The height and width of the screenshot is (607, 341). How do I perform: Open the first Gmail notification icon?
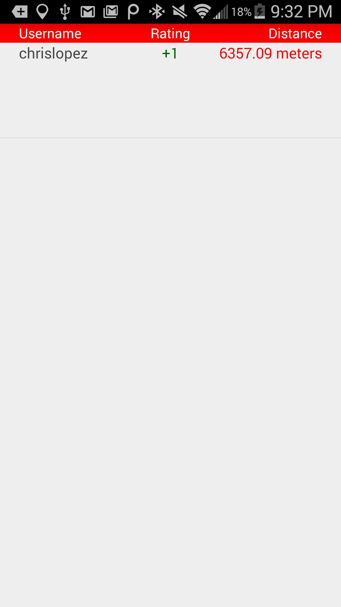point(88,12)
